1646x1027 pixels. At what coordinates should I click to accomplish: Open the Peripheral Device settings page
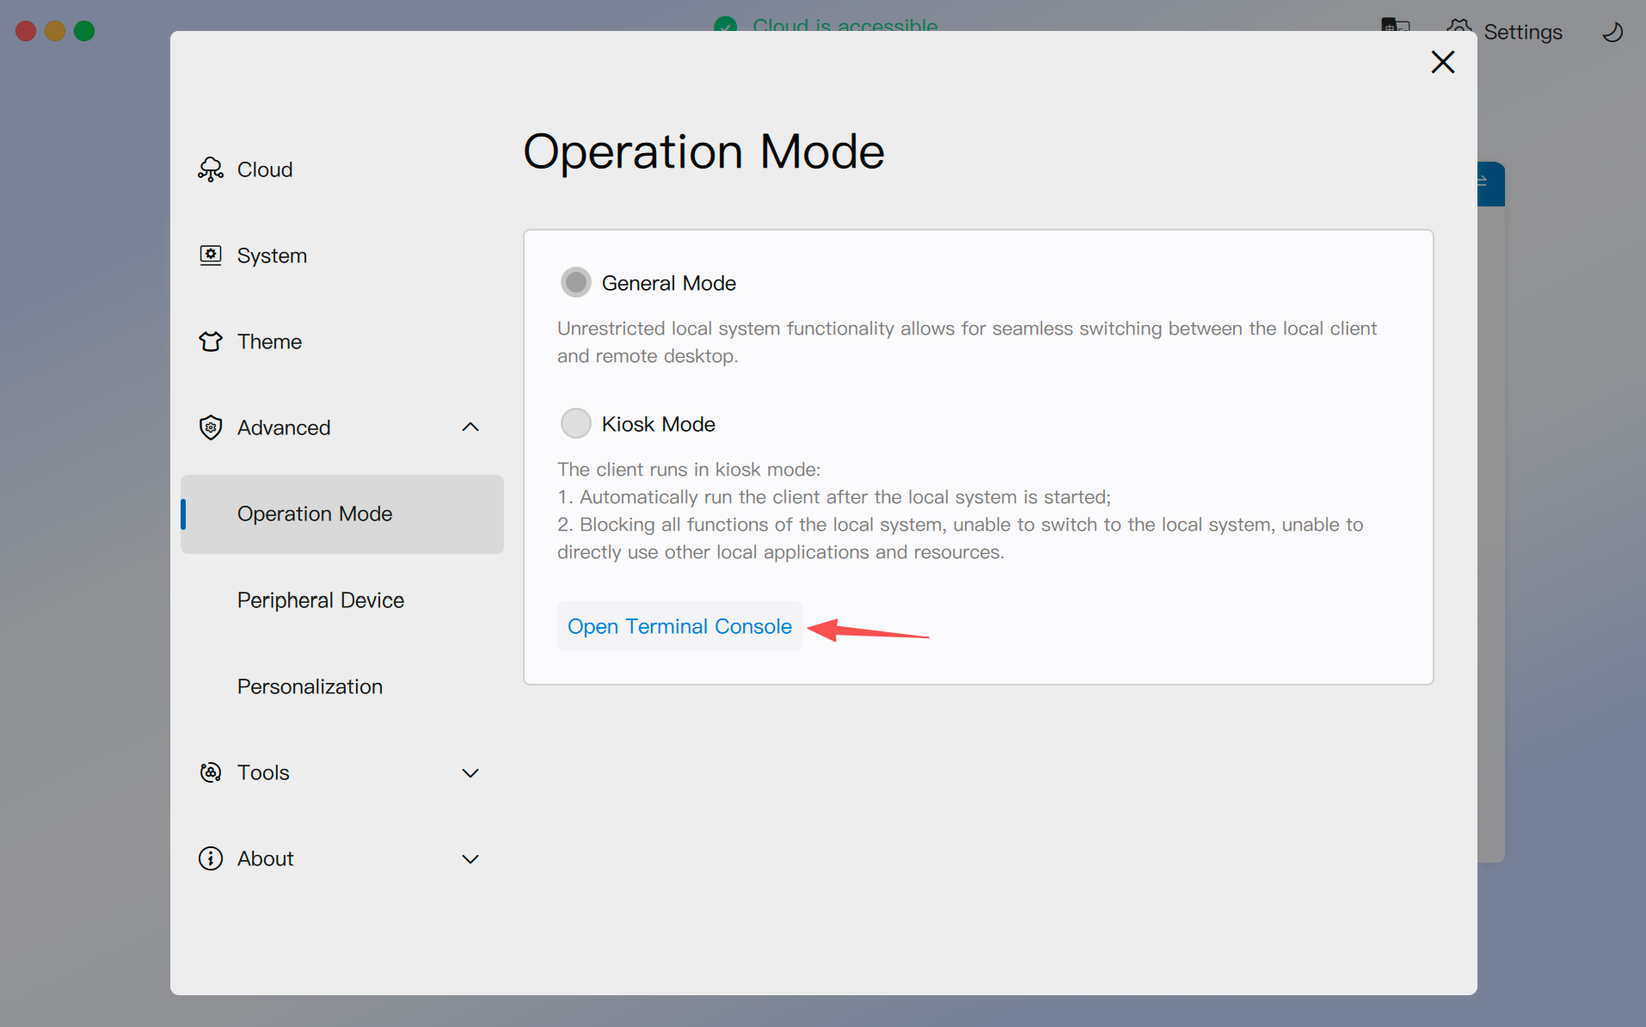pyautogui.click(x=320, y=600)
